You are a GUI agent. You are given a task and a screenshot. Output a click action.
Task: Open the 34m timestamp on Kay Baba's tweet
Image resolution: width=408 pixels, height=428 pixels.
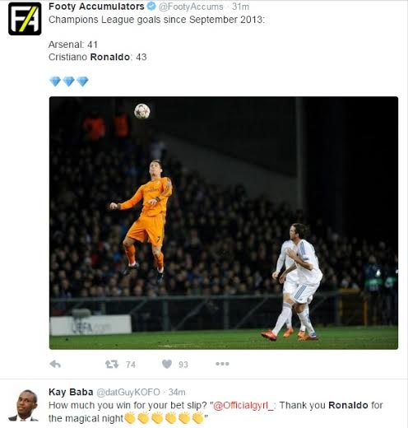pyautogui.click(x=177, y=392)
